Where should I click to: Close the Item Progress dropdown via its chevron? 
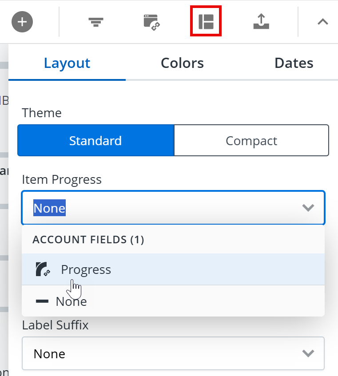pos(308,207)
